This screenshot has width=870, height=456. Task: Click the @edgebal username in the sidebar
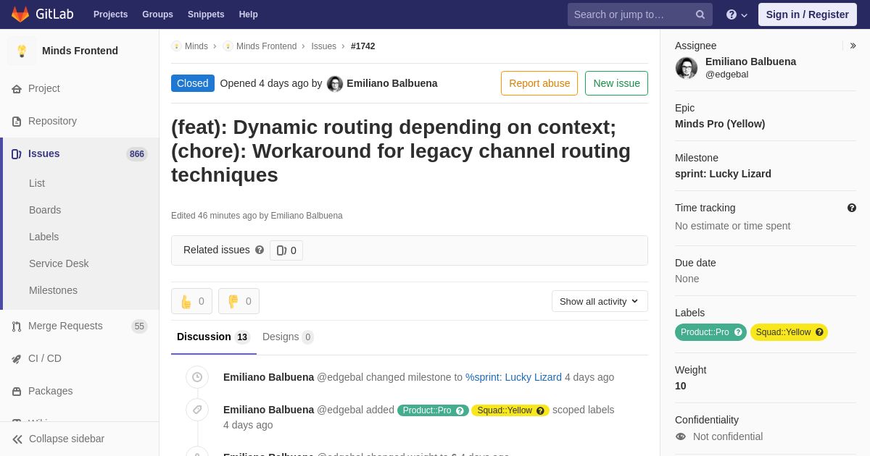pos(726,74)
